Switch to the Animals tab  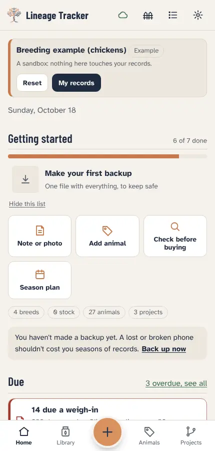pos(149,435)
